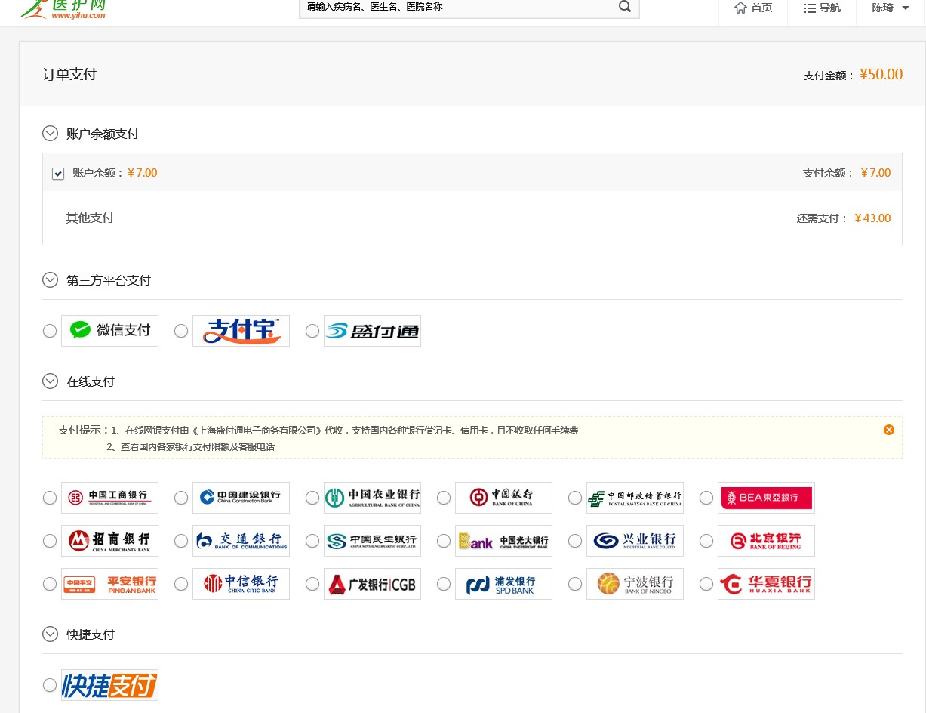Screen dimensions: 926x713
Task: Click the search magnifier icon
Action: point(625,7)
